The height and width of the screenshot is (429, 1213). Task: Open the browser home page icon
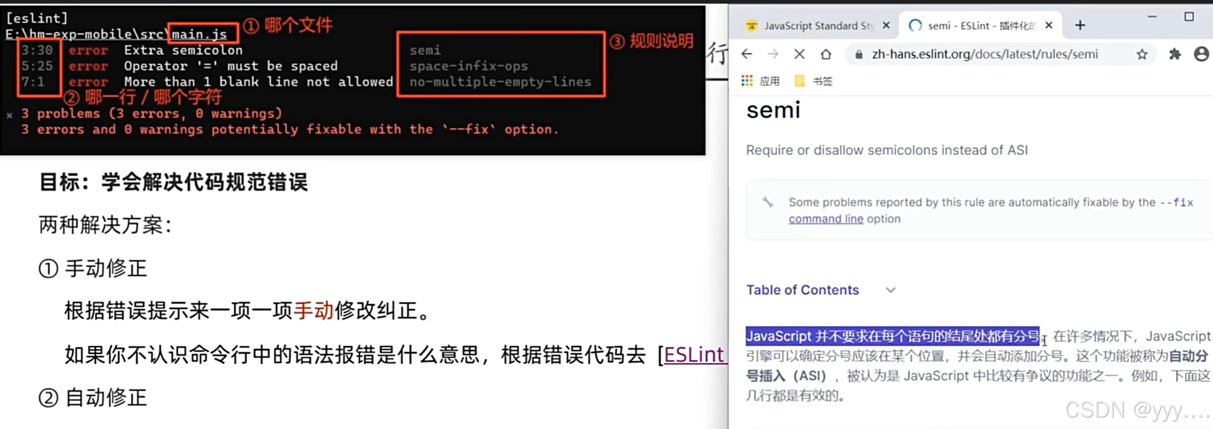pos(825,54)
